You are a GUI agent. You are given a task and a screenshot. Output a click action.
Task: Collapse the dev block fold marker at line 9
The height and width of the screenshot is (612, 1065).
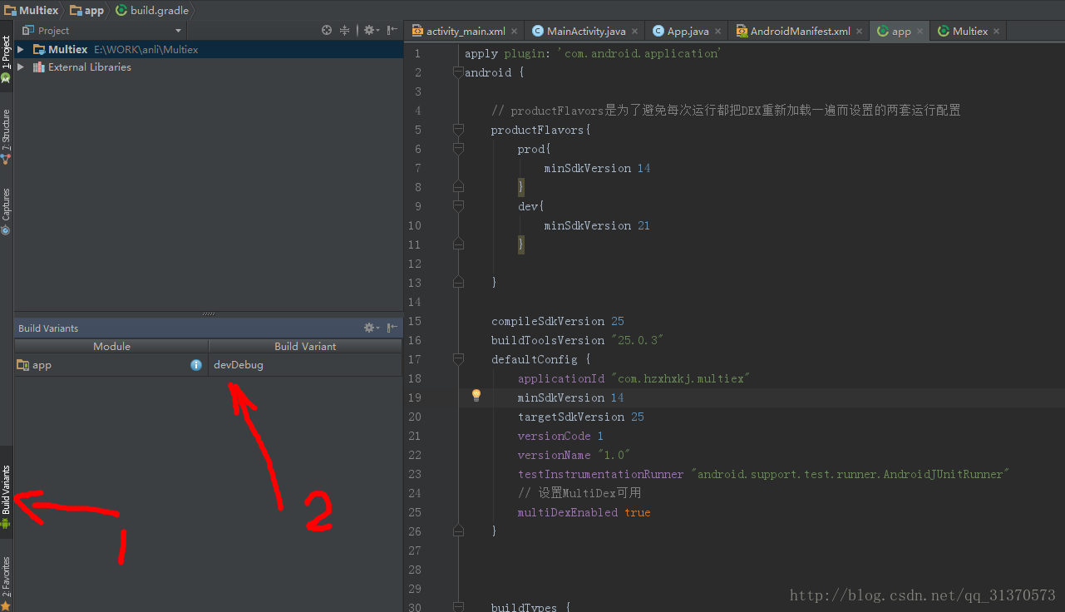[457, 206]
